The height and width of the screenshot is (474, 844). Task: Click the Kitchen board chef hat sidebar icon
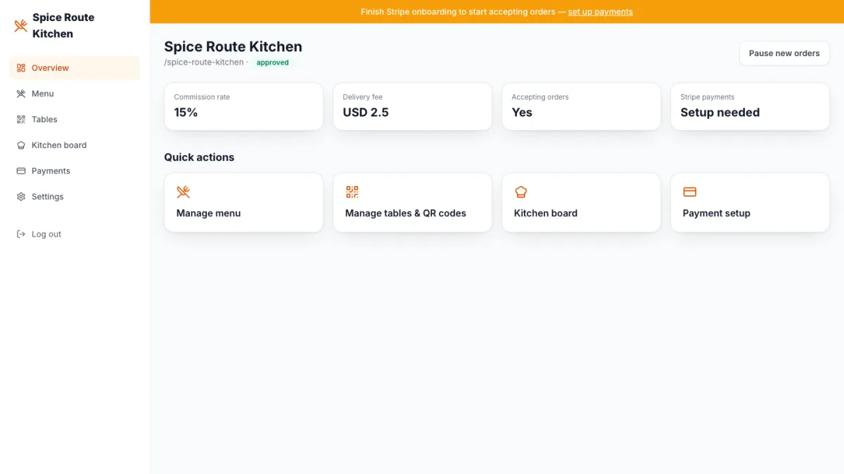pyautogui.click(x=21, y=145)
